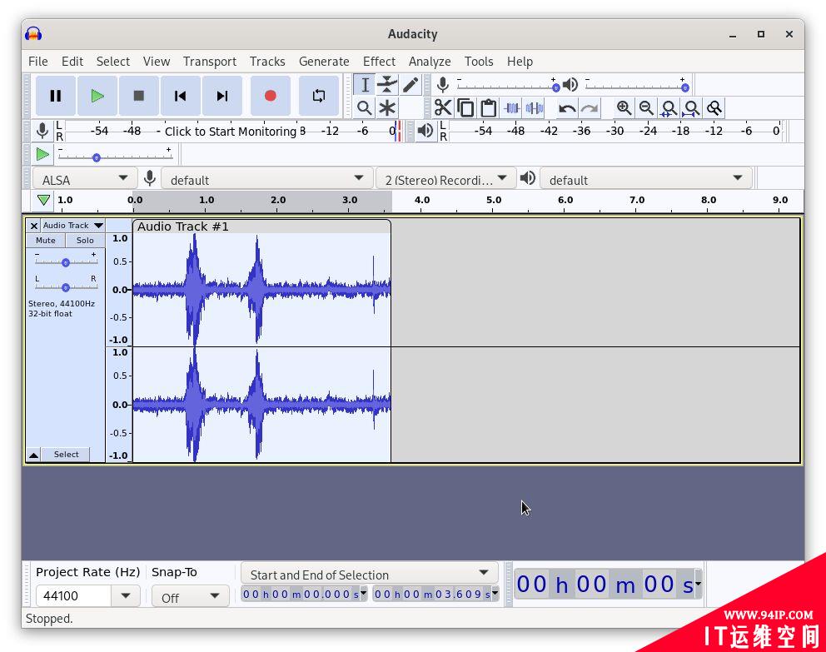Click the Cut scissors icon
Viewport: 826px width, 652px height.
coord(443,108)
